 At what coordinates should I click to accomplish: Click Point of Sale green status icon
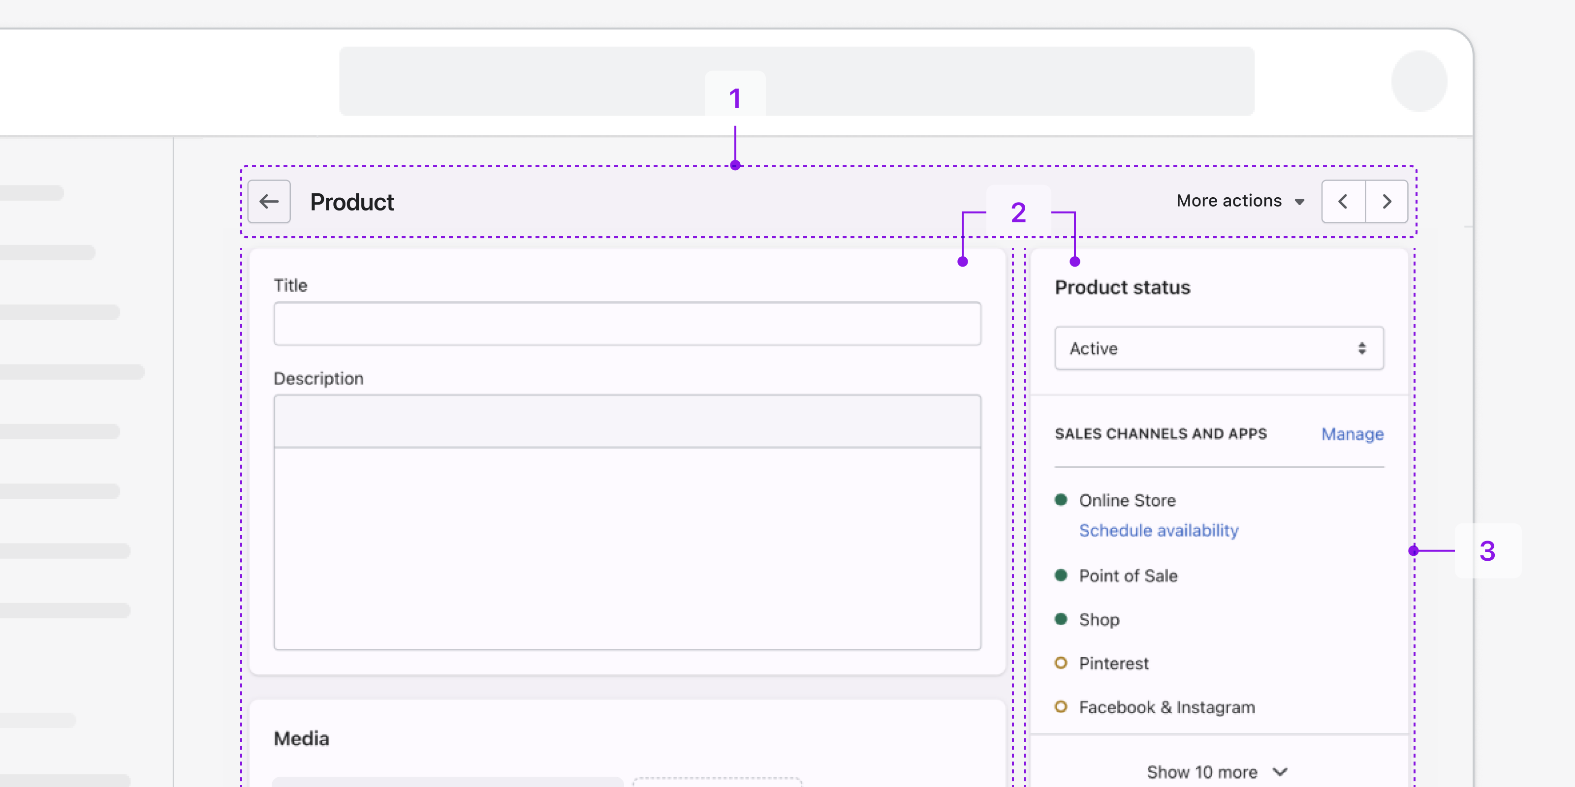click(1061, 575)
